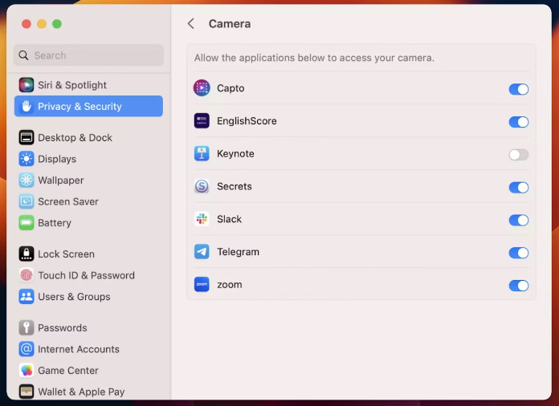Toggle Slack camera permission off

(518, 220)
